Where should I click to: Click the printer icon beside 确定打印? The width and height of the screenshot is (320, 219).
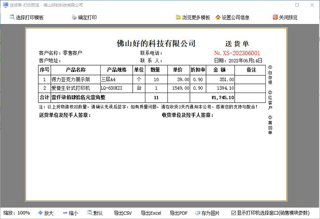[74, 17]
